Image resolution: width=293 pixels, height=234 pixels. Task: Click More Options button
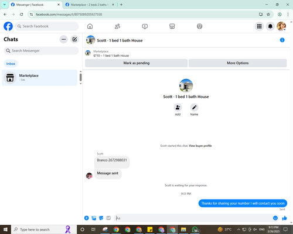click(x=238, y=63)
